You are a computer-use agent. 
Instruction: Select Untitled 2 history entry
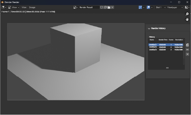click(x=166, y=47)
